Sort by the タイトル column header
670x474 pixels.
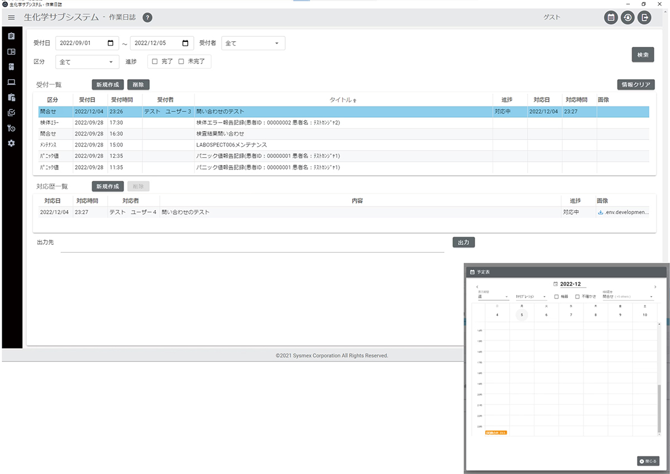343,100
